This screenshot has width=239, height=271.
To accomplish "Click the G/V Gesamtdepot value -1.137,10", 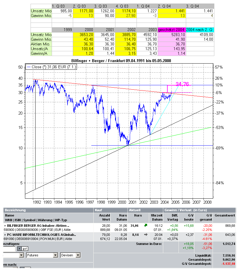I will point(228,264).
